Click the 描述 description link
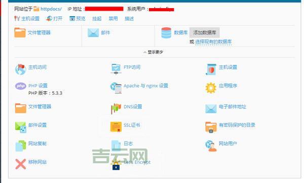The image size is (304, 183). coord(129,19)
